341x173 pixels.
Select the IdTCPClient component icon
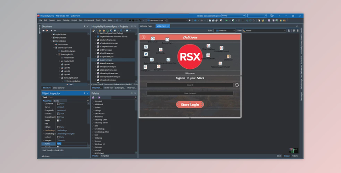(x=229, y=56)
